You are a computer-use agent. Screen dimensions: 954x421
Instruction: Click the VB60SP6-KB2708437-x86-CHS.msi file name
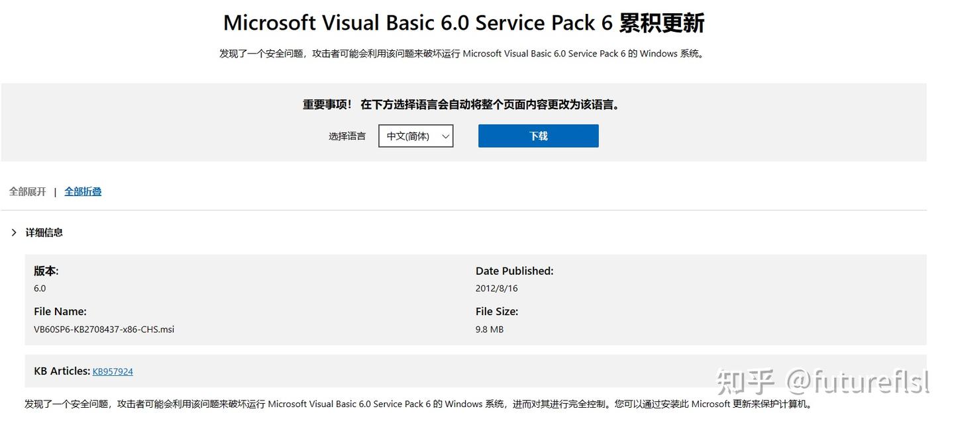click(104, 329)
